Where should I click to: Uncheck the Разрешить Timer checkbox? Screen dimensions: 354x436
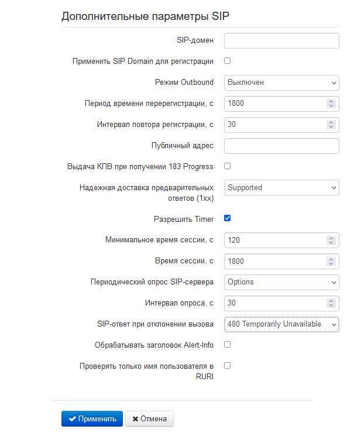tap(228, 219)
